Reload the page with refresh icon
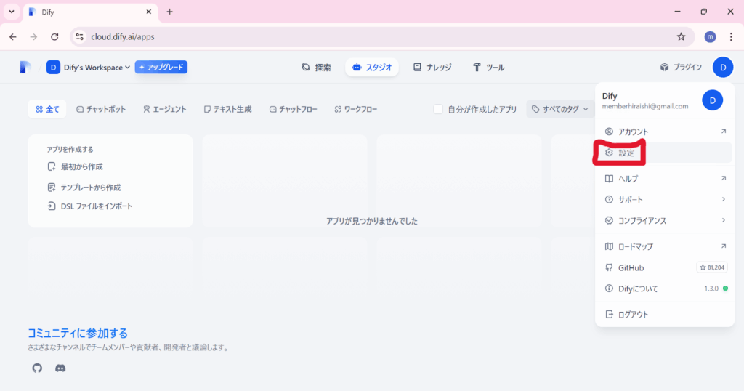 (54, 36)
